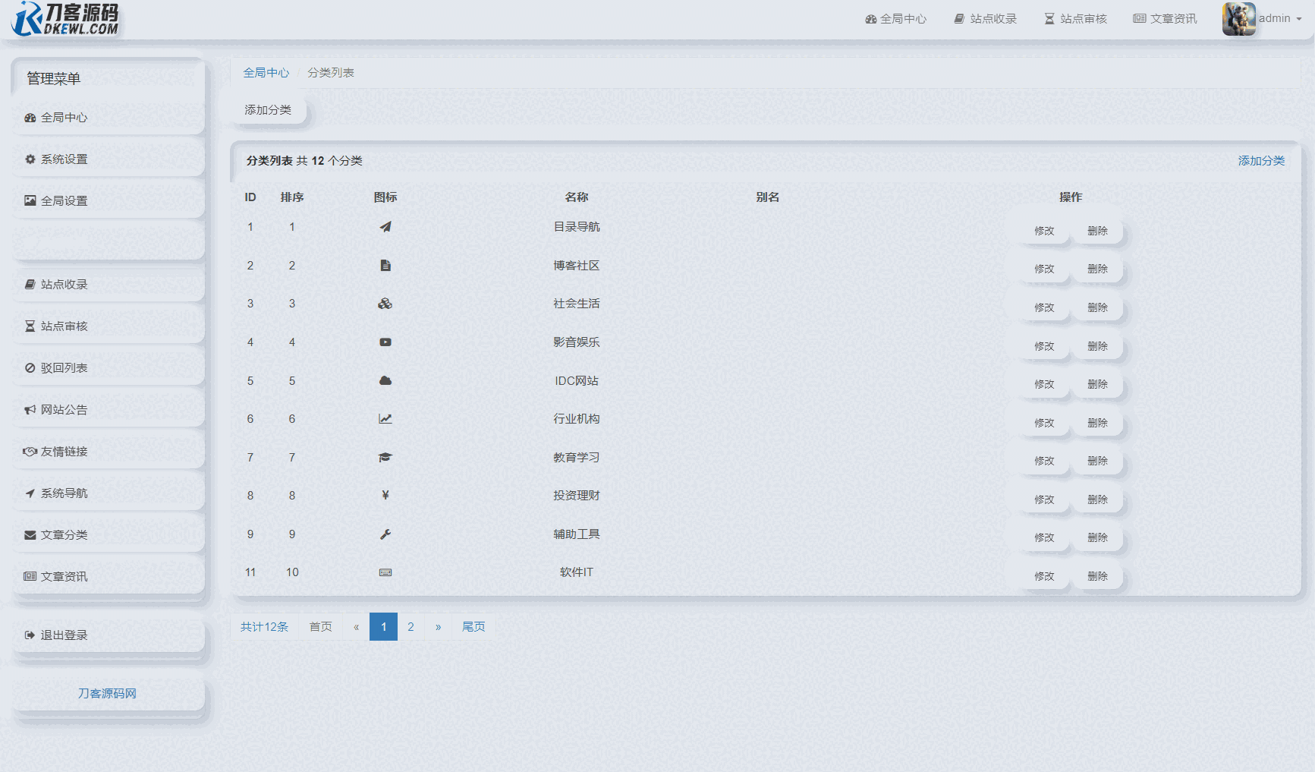Select page 1 in the pagination
This screenshot has height=772, width=1315.
(x=384, y=627)
